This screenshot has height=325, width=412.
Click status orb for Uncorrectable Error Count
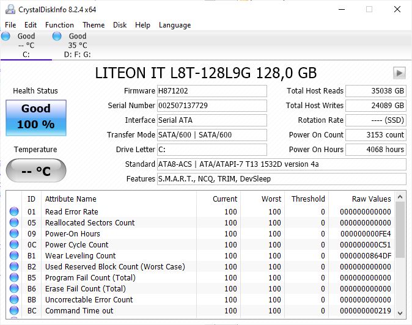click(x=14, y=299)
